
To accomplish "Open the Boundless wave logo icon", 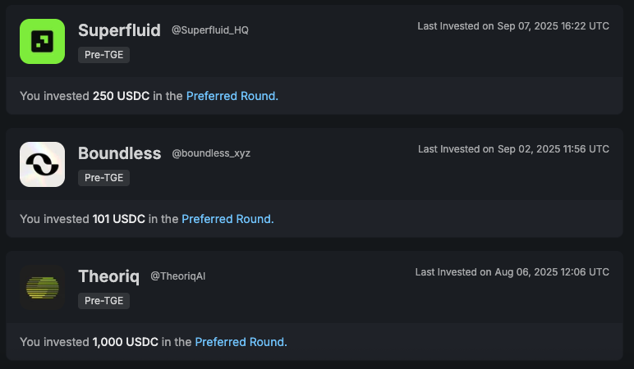I will tap(42, 164).
